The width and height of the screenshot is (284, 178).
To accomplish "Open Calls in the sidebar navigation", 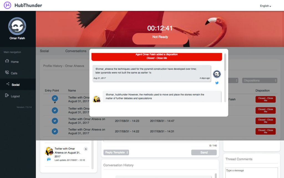I will point(14,73).
